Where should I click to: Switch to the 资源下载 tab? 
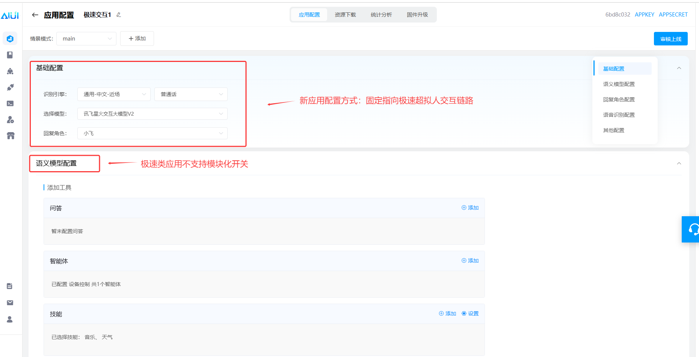click(x=345, y=15)
